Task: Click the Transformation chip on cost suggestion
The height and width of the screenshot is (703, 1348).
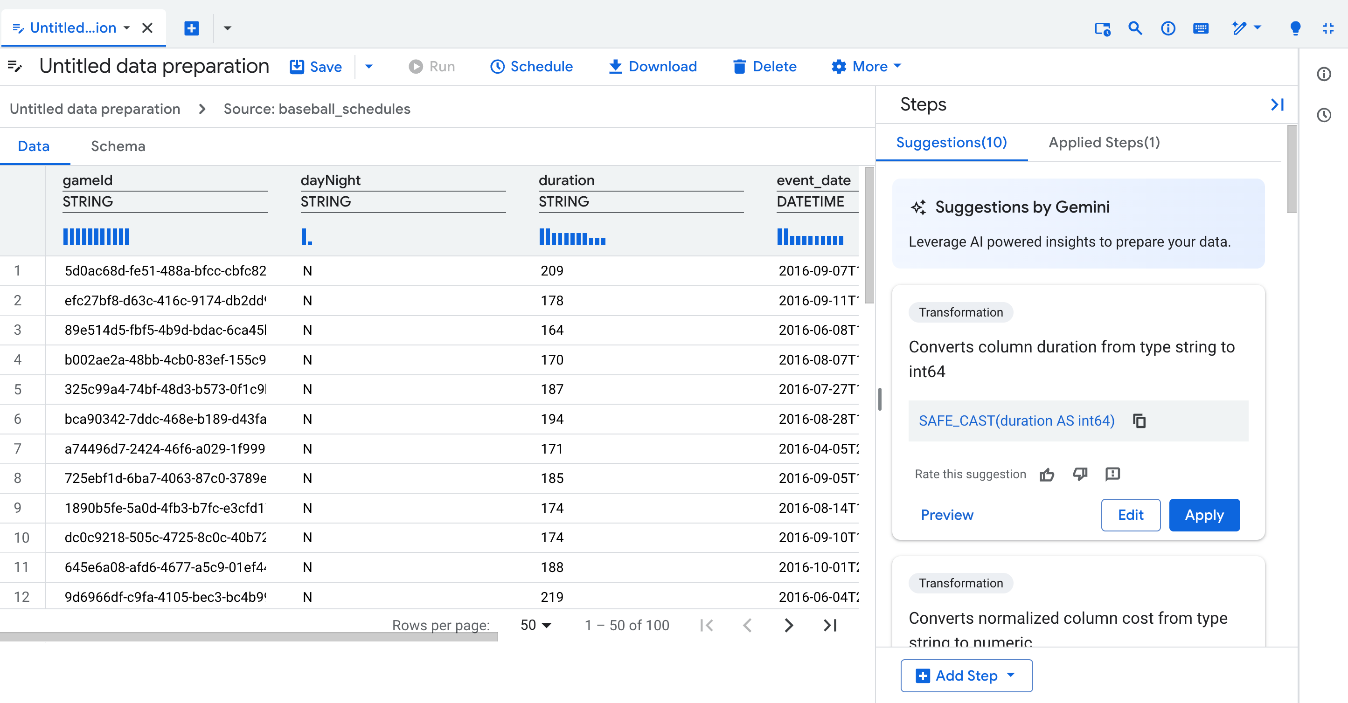Action: 961,583
